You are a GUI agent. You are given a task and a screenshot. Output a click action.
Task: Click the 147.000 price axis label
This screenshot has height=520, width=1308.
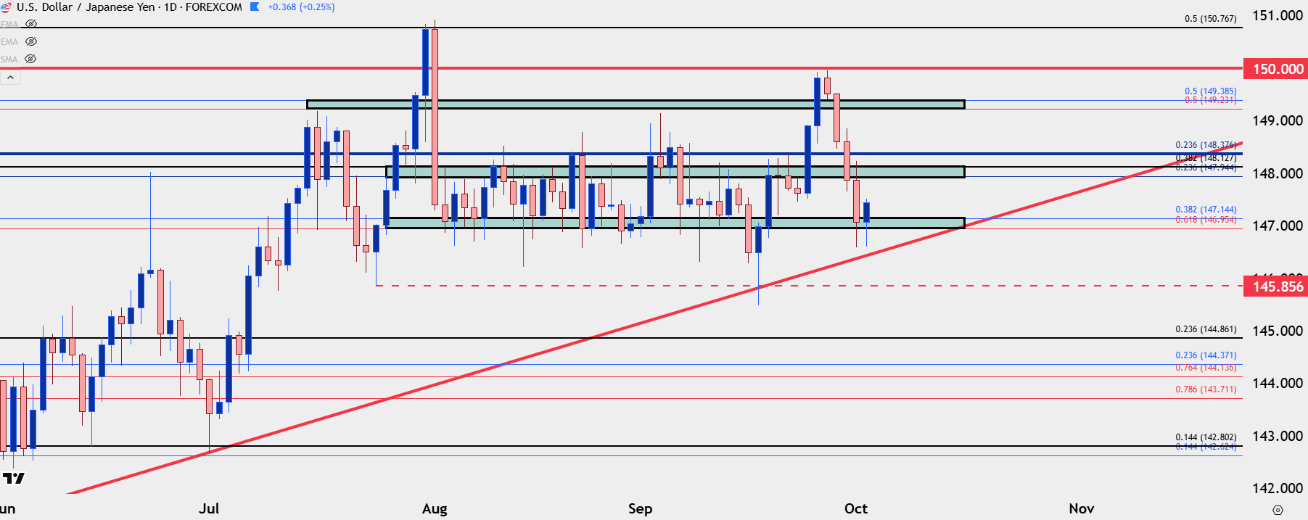tap(1278, 226)
